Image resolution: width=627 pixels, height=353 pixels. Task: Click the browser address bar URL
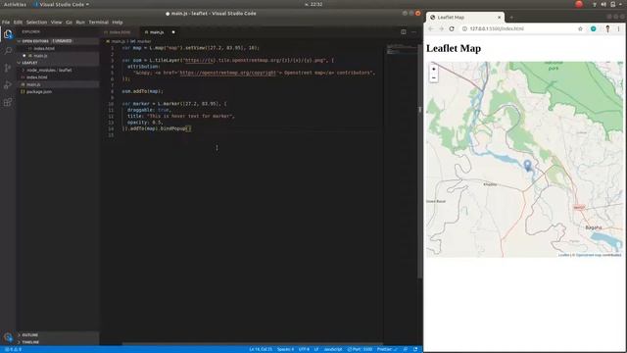coord(497,28)
